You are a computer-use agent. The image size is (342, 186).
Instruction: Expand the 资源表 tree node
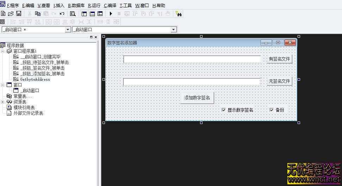(x=3, y=102)
